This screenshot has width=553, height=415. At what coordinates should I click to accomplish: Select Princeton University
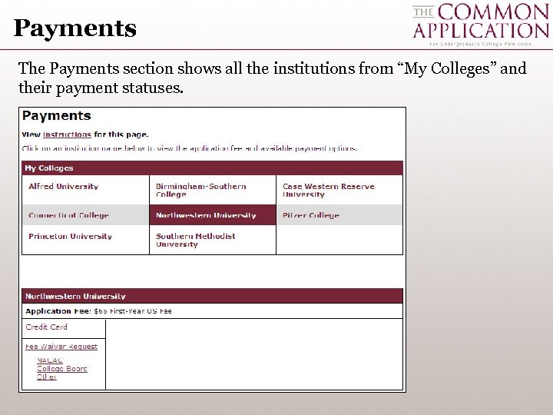coord(70,237)
